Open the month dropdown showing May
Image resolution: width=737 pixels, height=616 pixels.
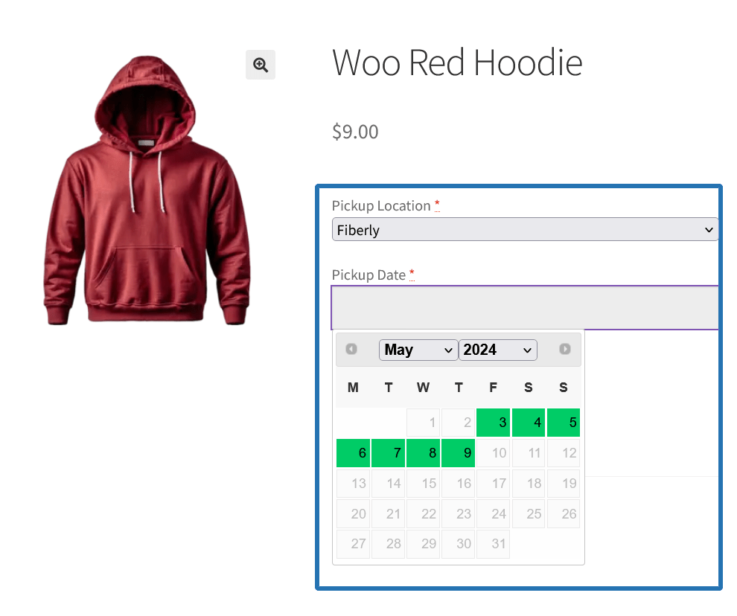[418, 350]
